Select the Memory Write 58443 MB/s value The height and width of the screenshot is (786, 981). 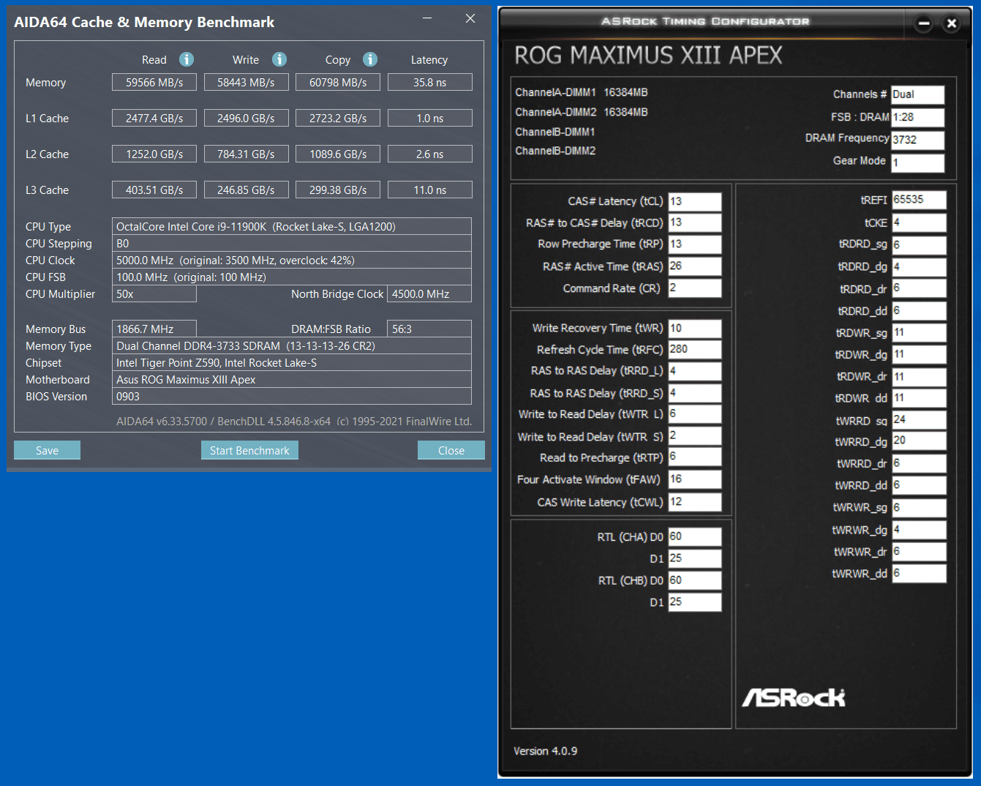click(246, 82)
